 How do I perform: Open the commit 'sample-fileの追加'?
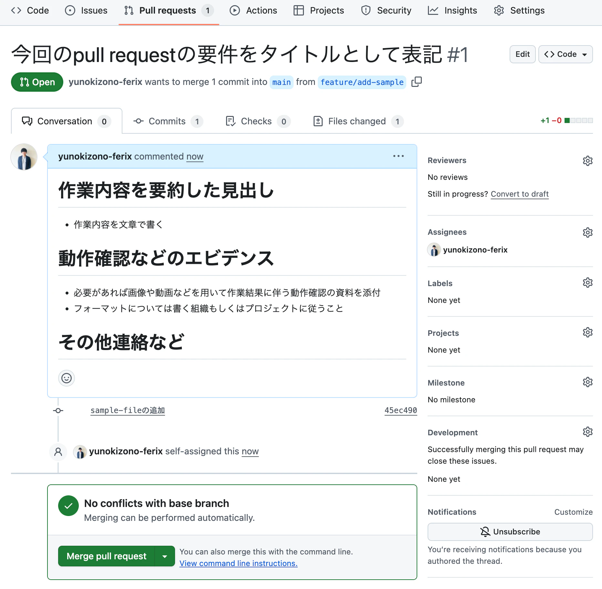click(128, 410)
